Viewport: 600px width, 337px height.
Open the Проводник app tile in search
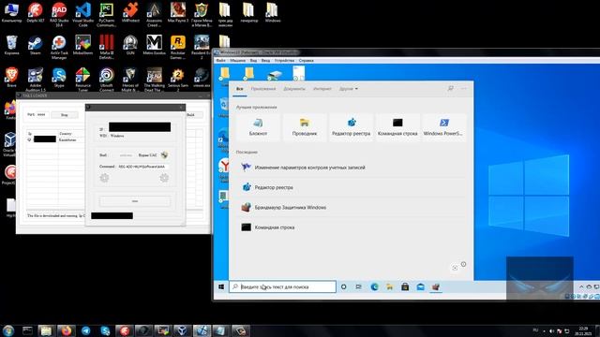[305, 127]
